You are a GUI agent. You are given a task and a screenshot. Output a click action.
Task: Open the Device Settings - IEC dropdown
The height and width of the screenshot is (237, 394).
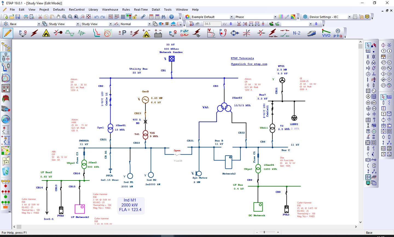[x=349, y=17]
